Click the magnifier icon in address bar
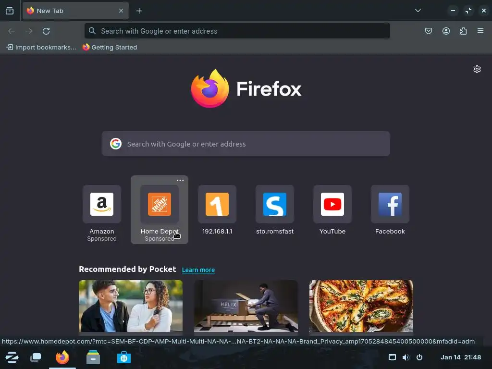Viewport: 492px width, 369px height. click(x=92, y=31)
